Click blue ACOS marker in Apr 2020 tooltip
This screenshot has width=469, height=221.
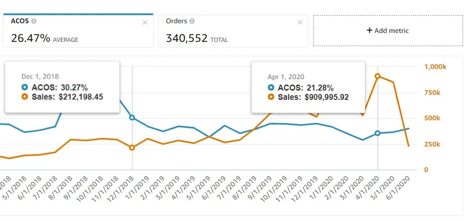tap(271, 88)
